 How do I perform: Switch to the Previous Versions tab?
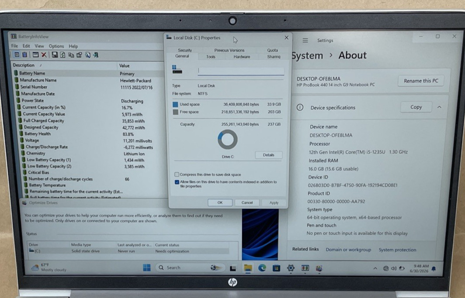229,50
